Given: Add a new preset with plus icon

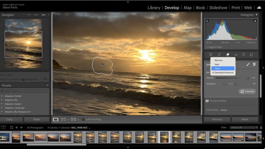Looking at the screenshot, I should 47,86.
